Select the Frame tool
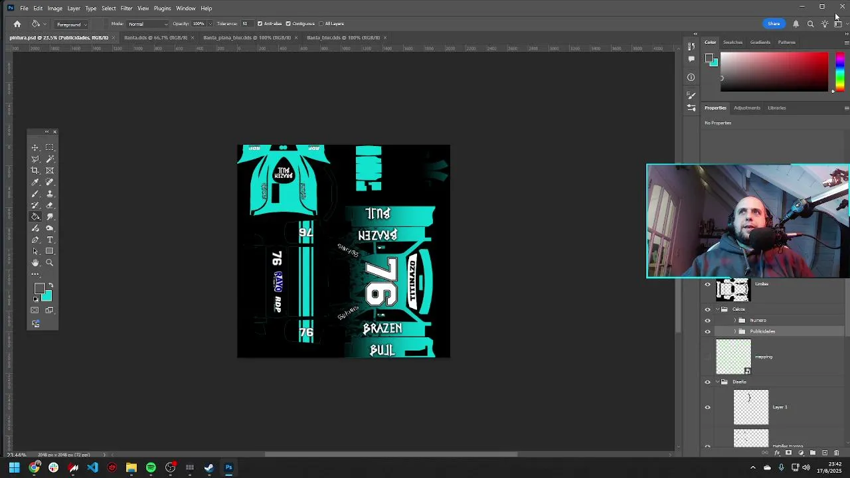 [x=50, y=171]
